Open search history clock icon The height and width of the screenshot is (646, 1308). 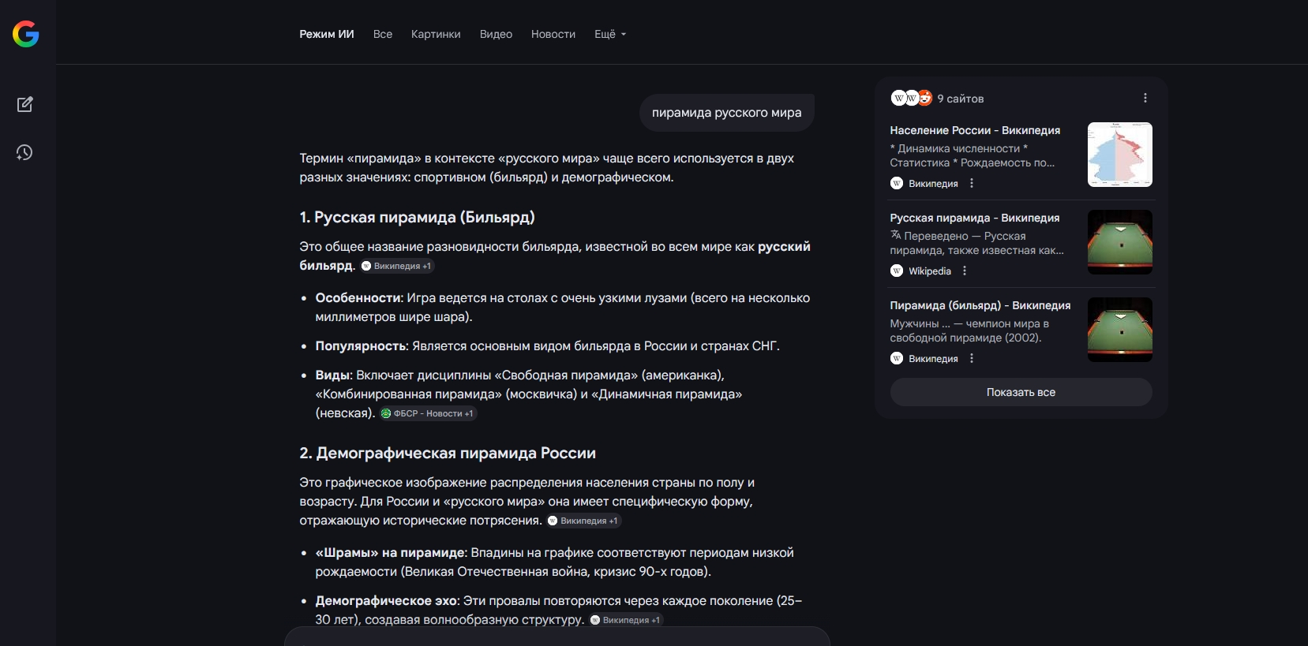coord(25,152)
